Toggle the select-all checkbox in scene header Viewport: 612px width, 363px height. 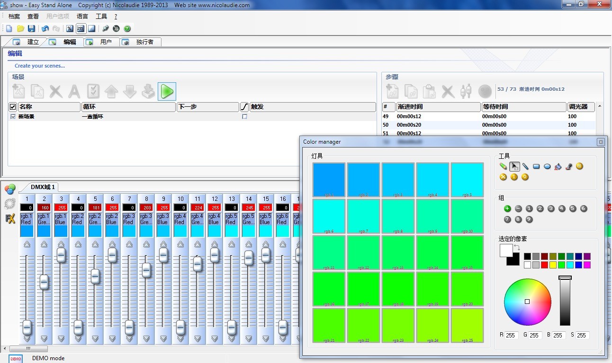coord(13,107)
